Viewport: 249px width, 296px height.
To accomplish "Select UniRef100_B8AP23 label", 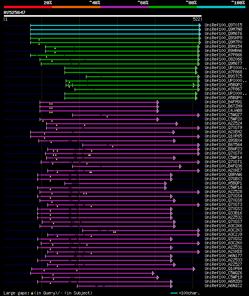I will click(x=223, y=149).
